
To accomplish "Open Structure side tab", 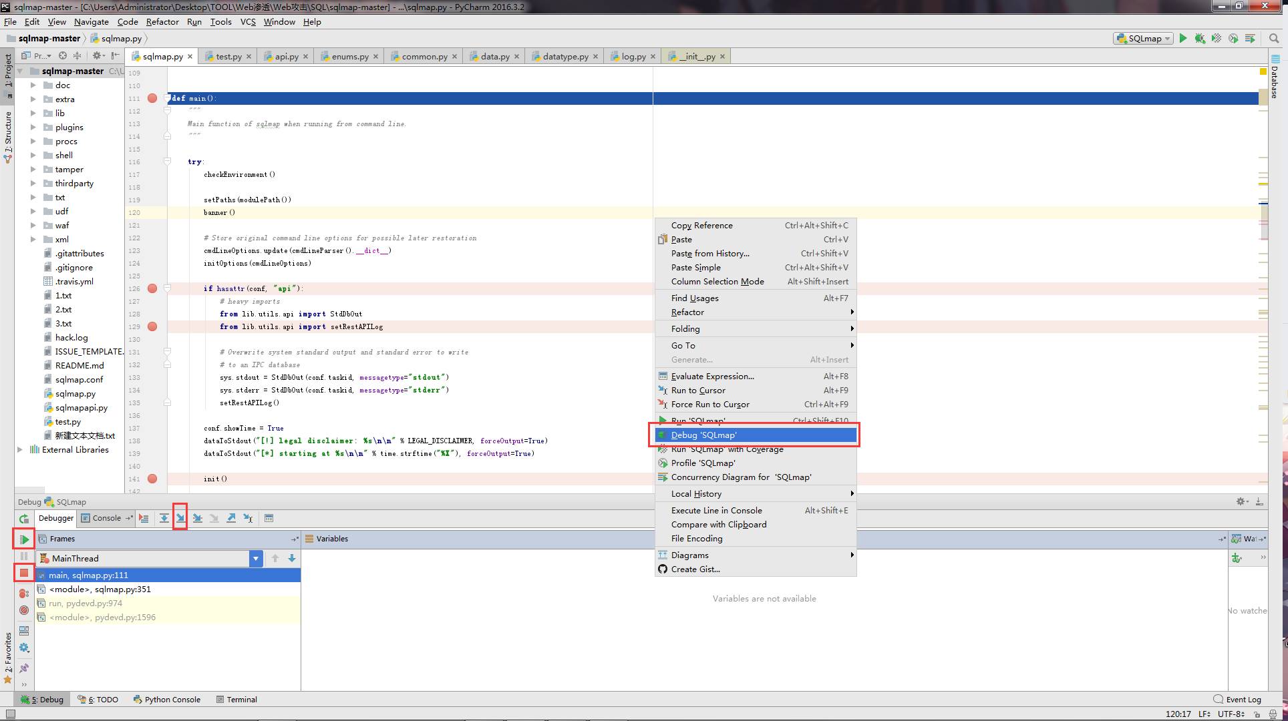I will [8, 137].
